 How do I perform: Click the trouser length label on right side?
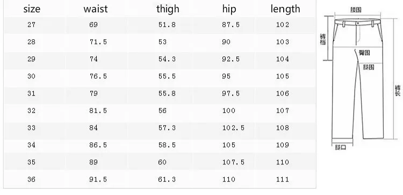tap(398, 90)
